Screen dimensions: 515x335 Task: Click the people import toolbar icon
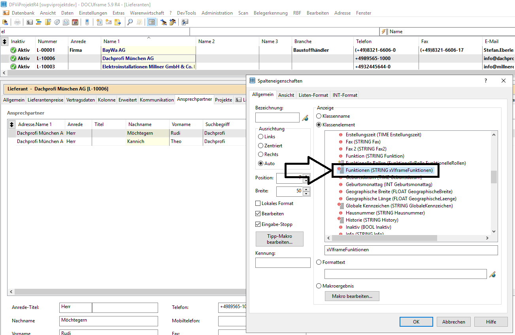pyautogui.click(x=173, y=22)
